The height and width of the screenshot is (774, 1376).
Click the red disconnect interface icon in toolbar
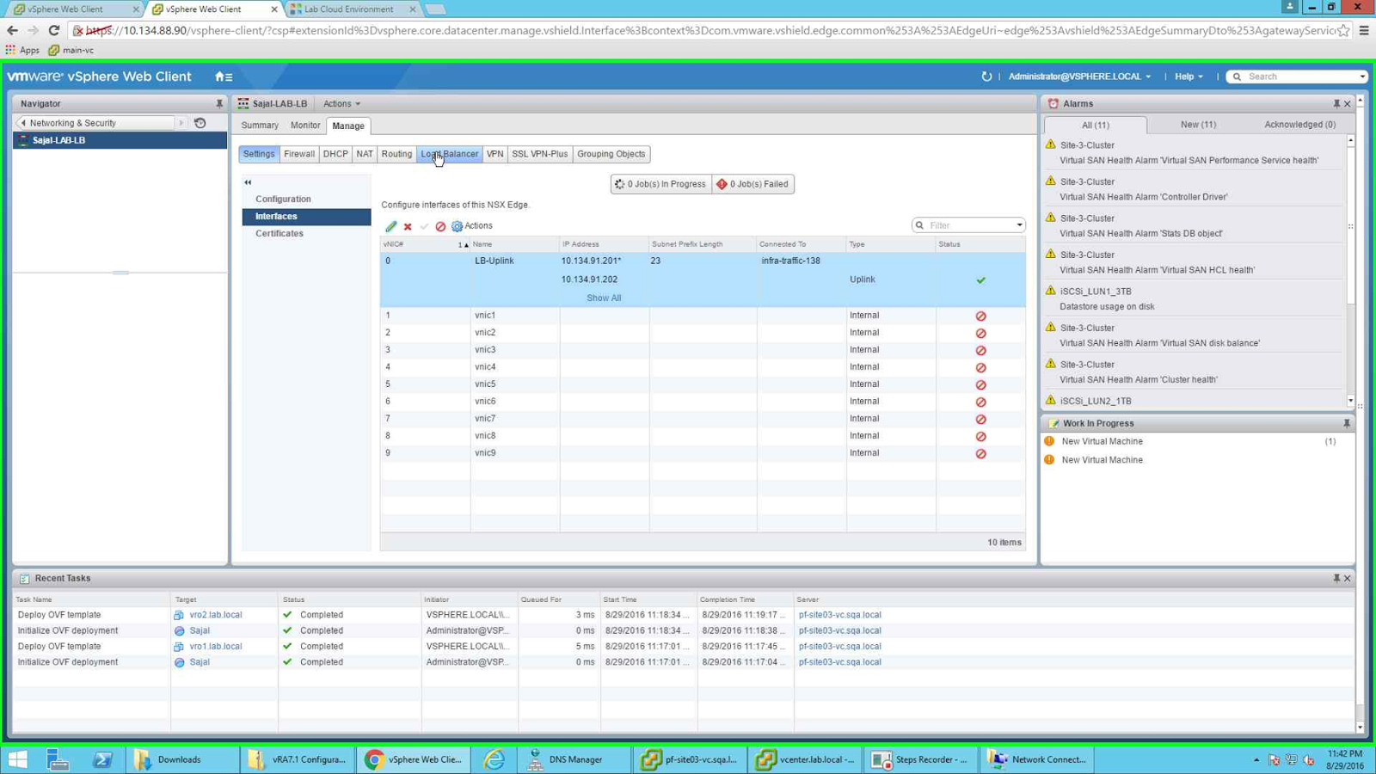(440, 226)
